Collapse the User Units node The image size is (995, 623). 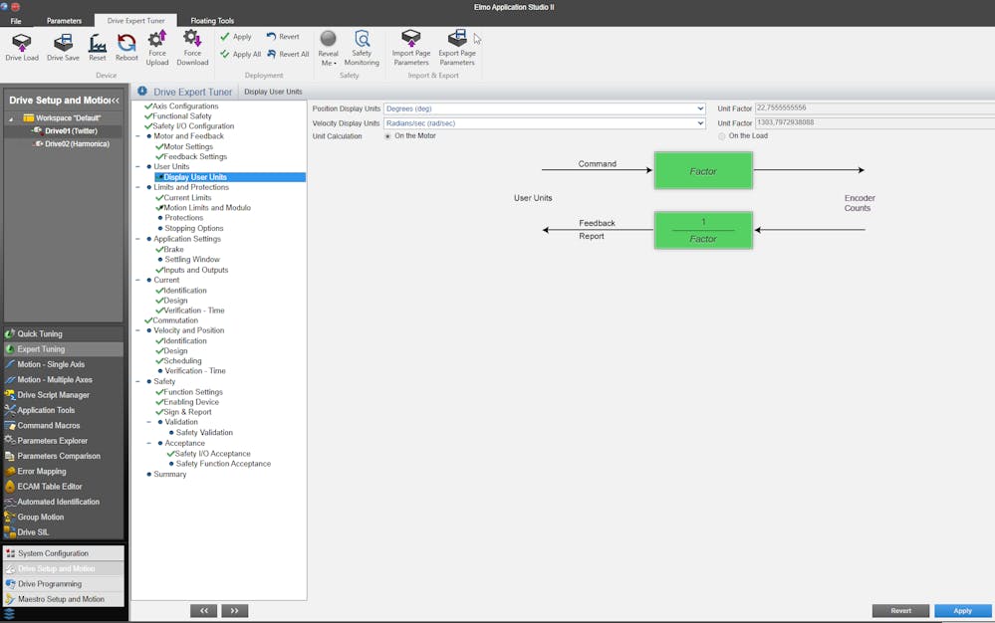pos(138,166)
